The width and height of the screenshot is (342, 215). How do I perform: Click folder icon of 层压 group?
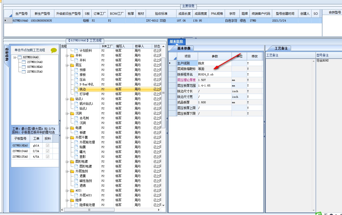[72, 65]
